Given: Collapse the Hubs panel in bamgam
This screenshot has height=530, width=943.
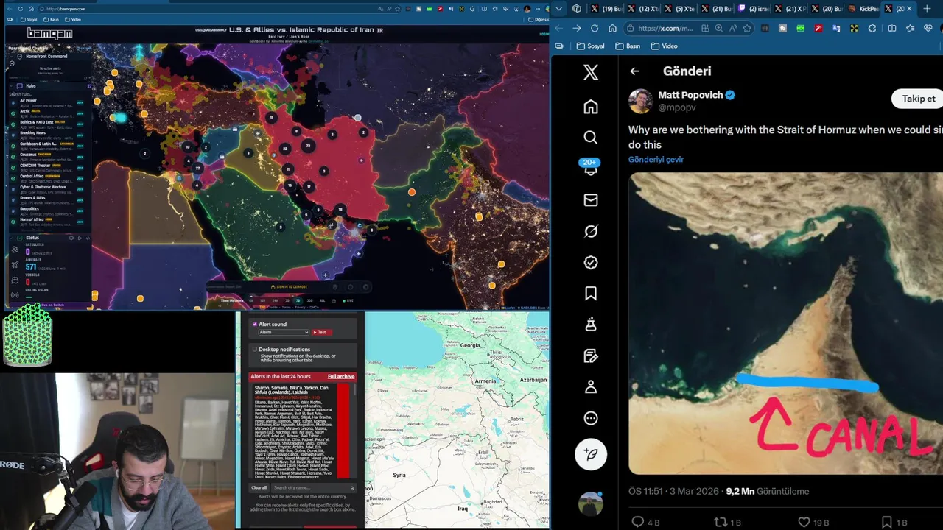Looking at the screenshot, I should click(11, 86).
